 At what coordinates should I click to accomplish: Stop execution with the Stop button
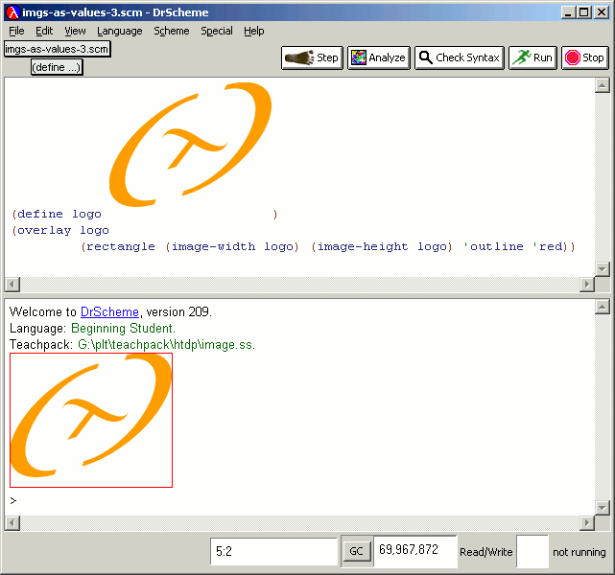(x=585, y=57)
